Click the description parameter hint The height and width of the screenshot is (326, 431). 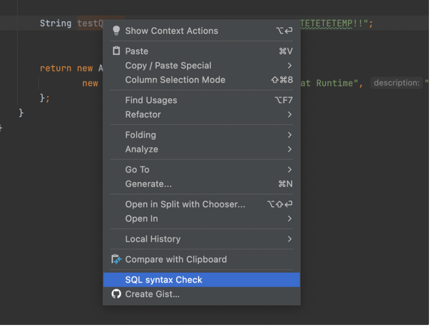pos(396,83)
